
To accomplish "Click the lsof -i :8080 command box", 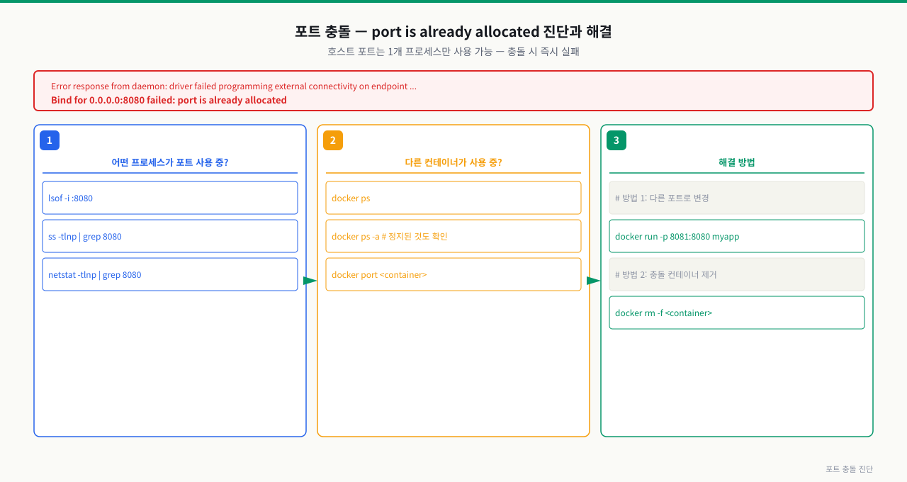I will (170, 198).
